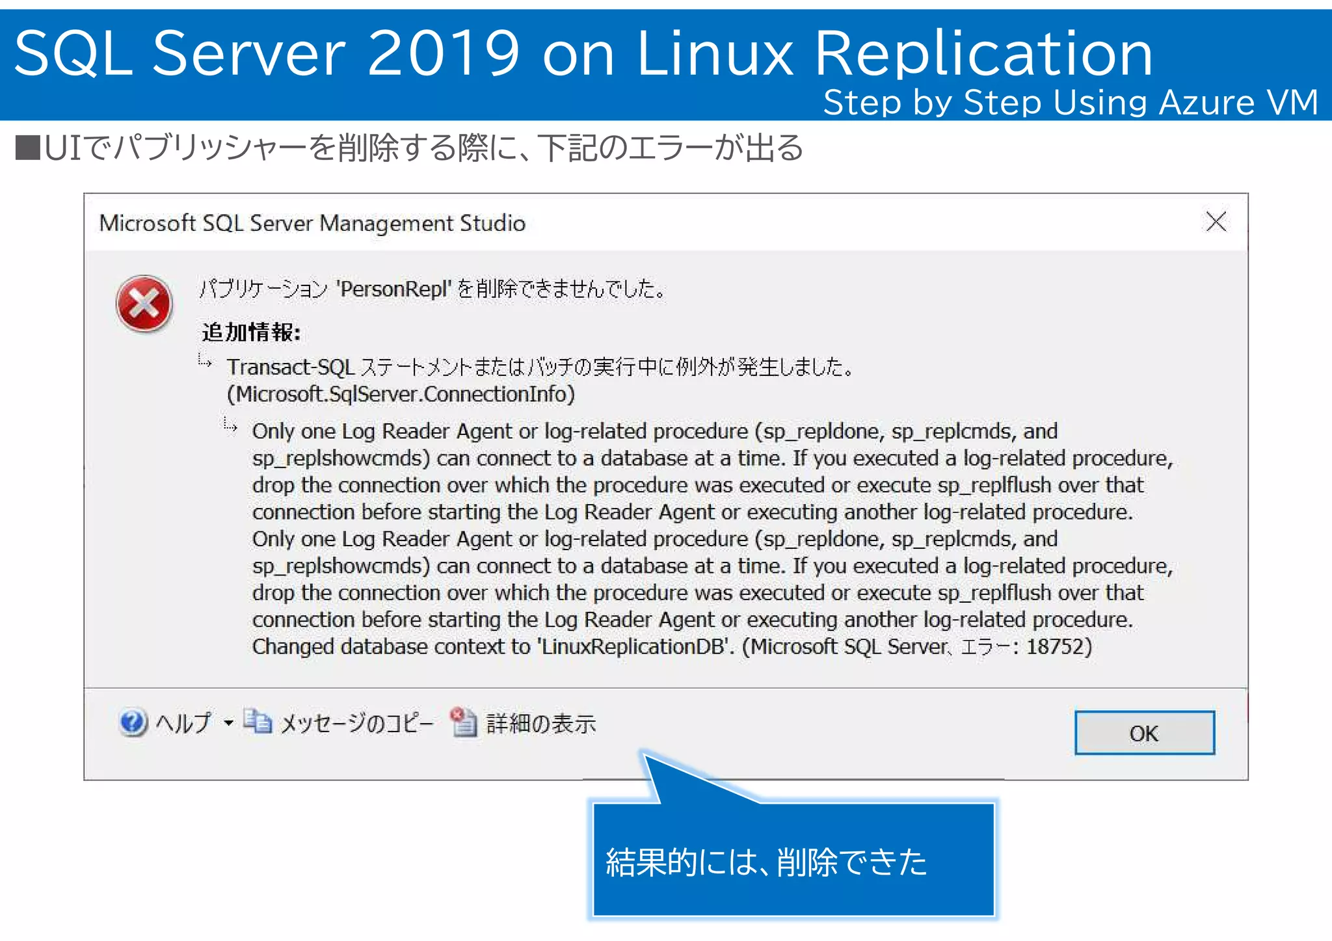Click the slide title SQL Server 2019 on Linux Replication
The width and height of the screenshot is (1332, 941).
583,53
